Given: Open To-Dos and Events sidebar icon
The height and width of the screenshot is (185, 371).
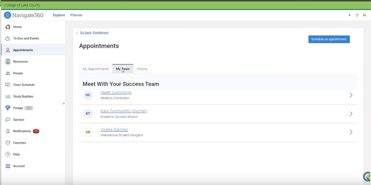Looking at the screenshot, I should (x=8, y=39).
